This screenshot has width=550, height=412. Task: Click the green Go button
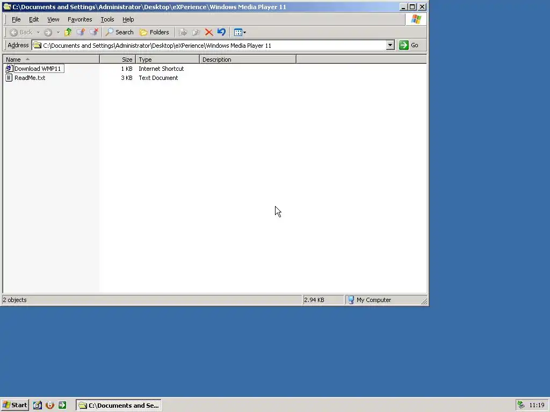(409, 45)
